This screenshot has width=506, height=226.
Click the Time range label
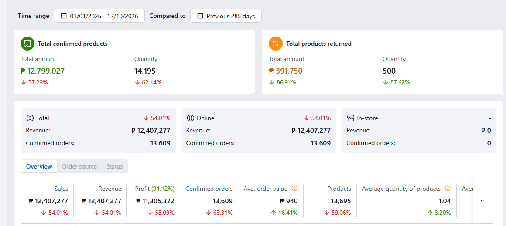tap(34, 16)
